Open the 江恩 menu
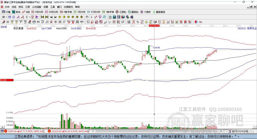This screenshot has width=257, height=139. pyautogui.click(x=28, y=7)
